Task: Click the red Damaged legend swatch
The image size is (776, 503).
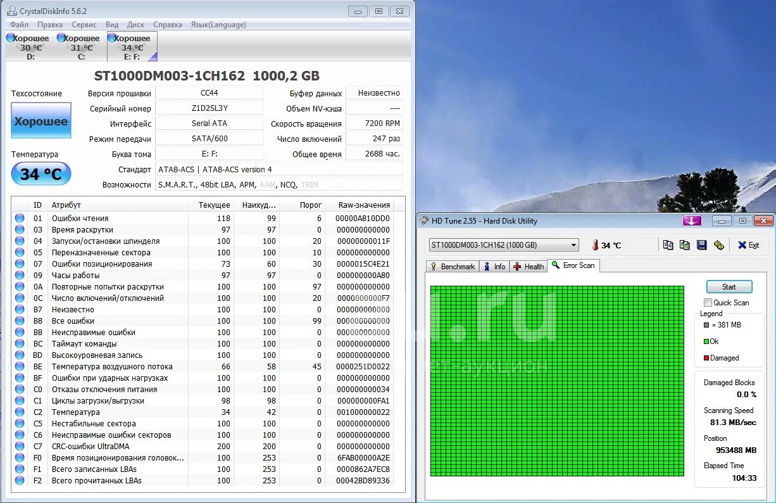Action: click(x=706, y=358)
